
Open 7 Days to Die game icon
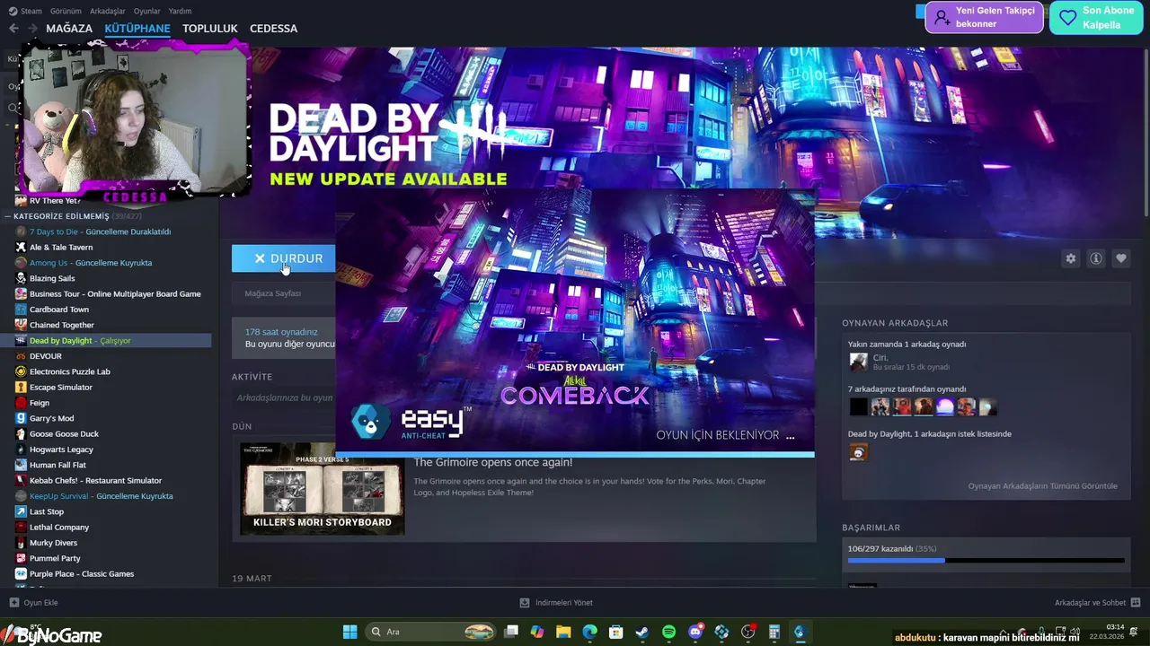[x=22, y=231]
